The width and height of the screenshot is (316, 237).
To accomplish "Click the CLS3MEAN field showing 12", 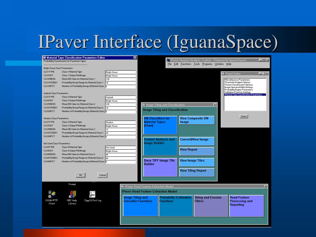I will (121, 130).
